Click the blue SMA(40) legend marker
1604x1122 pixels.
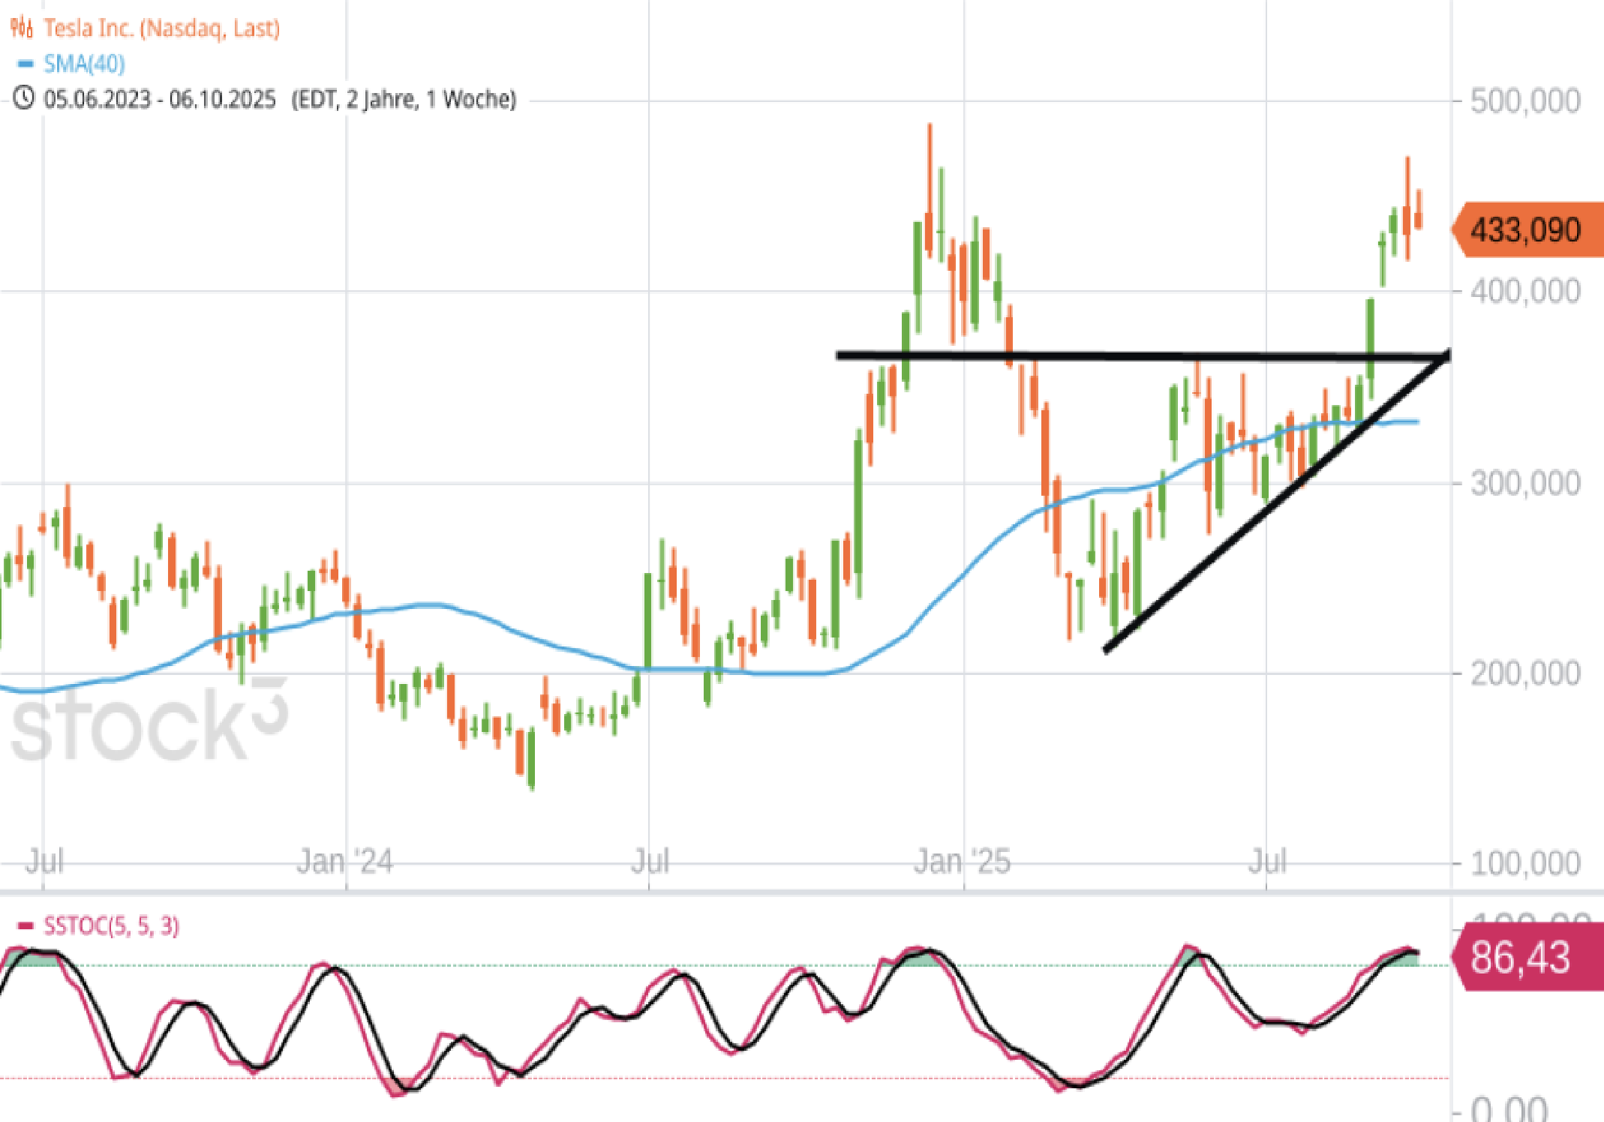[x=25, y=64]
